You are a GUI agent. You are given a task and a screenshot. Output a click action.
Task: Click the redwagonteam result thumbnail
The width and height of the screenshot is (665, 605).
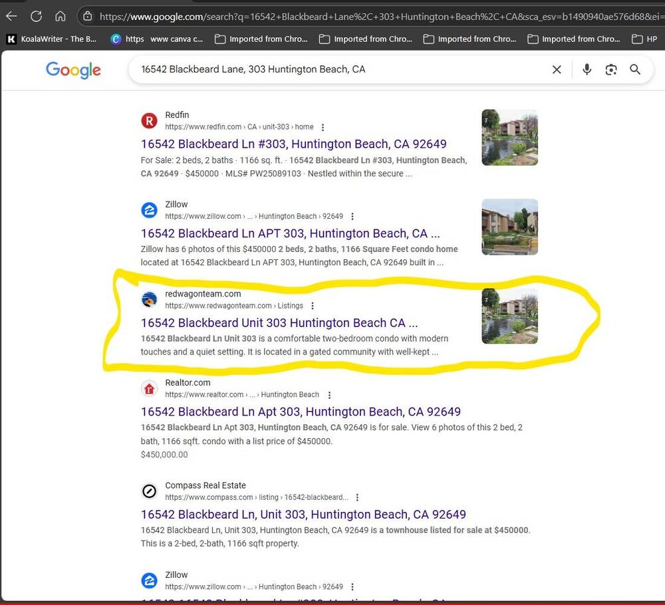[510, 316]
